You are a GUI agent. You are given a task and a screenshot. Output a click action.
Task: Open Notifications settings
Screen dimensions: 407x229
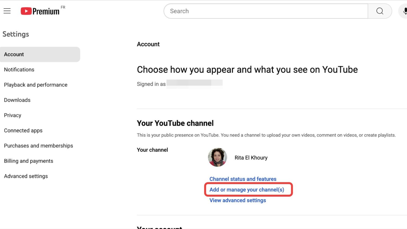[x=19, y=69]
